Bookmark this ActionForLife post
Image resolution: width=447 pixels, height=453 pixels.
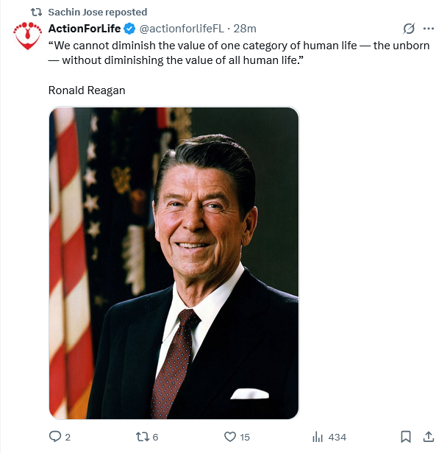coord(405,437)
